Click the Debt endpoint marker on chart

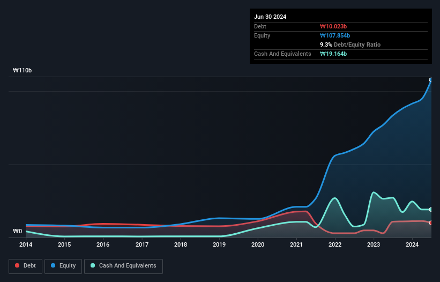pyautogui.click(x=431, y=223)
